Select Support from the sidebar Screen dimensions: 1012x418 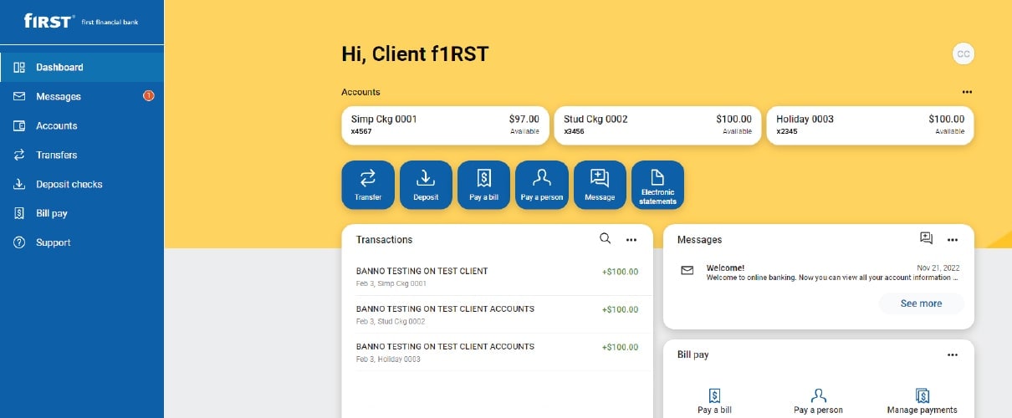pos(53,242)
